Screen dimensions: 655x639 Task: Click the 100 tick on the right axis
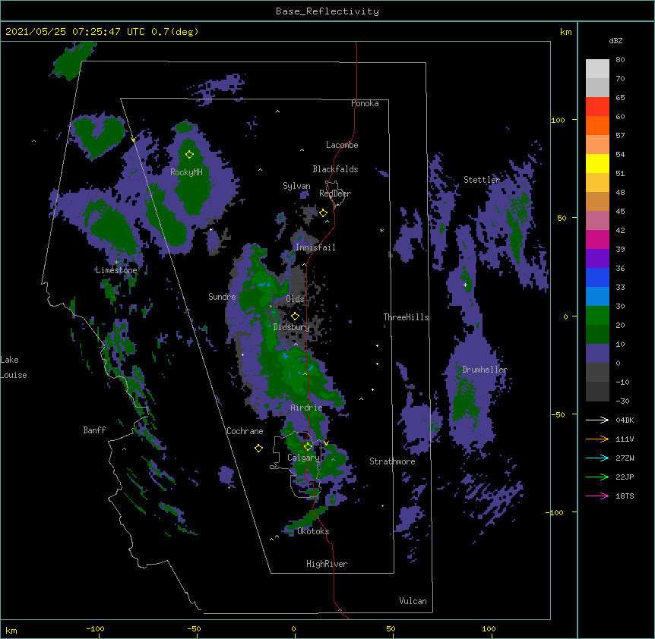(x=558, y=120)
